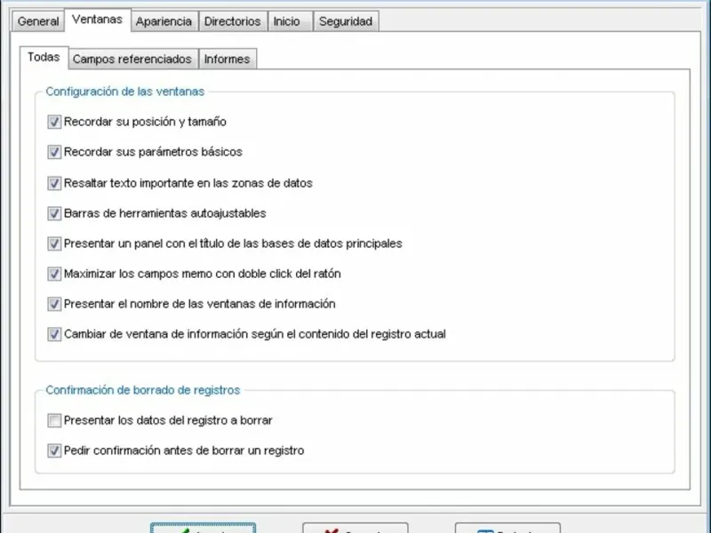Screen dimensions: 711x533
Task: Toggle Maximizar los campos memo checkbox
Action: pos(54,274)
